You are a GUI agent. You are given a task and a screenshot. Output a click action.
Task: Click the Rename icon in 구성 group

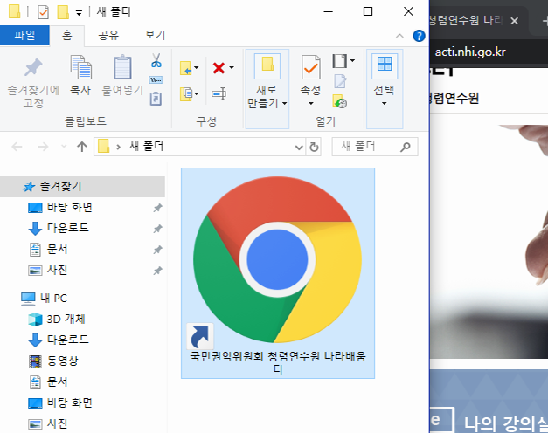tap(219, 94)
